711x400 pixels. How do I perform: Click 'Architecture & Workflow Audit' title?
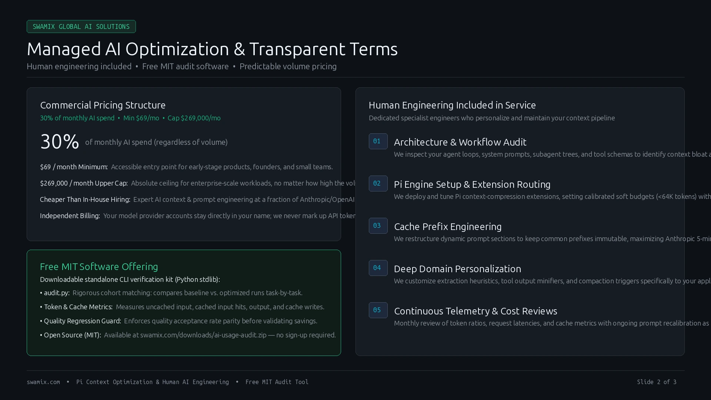[460, 142]
